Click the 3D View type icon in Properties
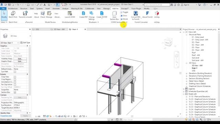This screenshot has height=124, width=220. pyautogui.click(x=5, y=36)
